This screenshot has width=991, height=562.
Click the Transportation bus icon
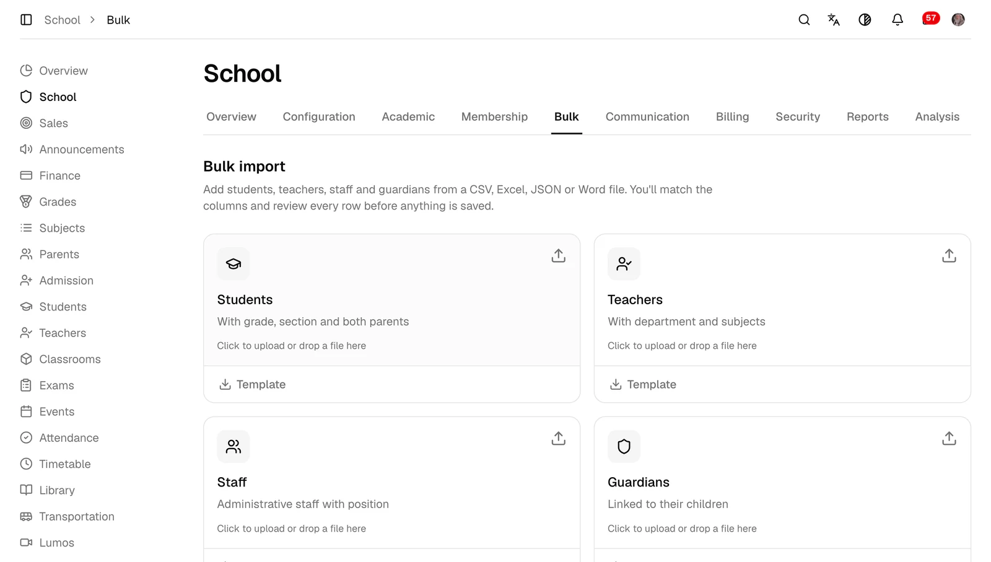[26, 517]
